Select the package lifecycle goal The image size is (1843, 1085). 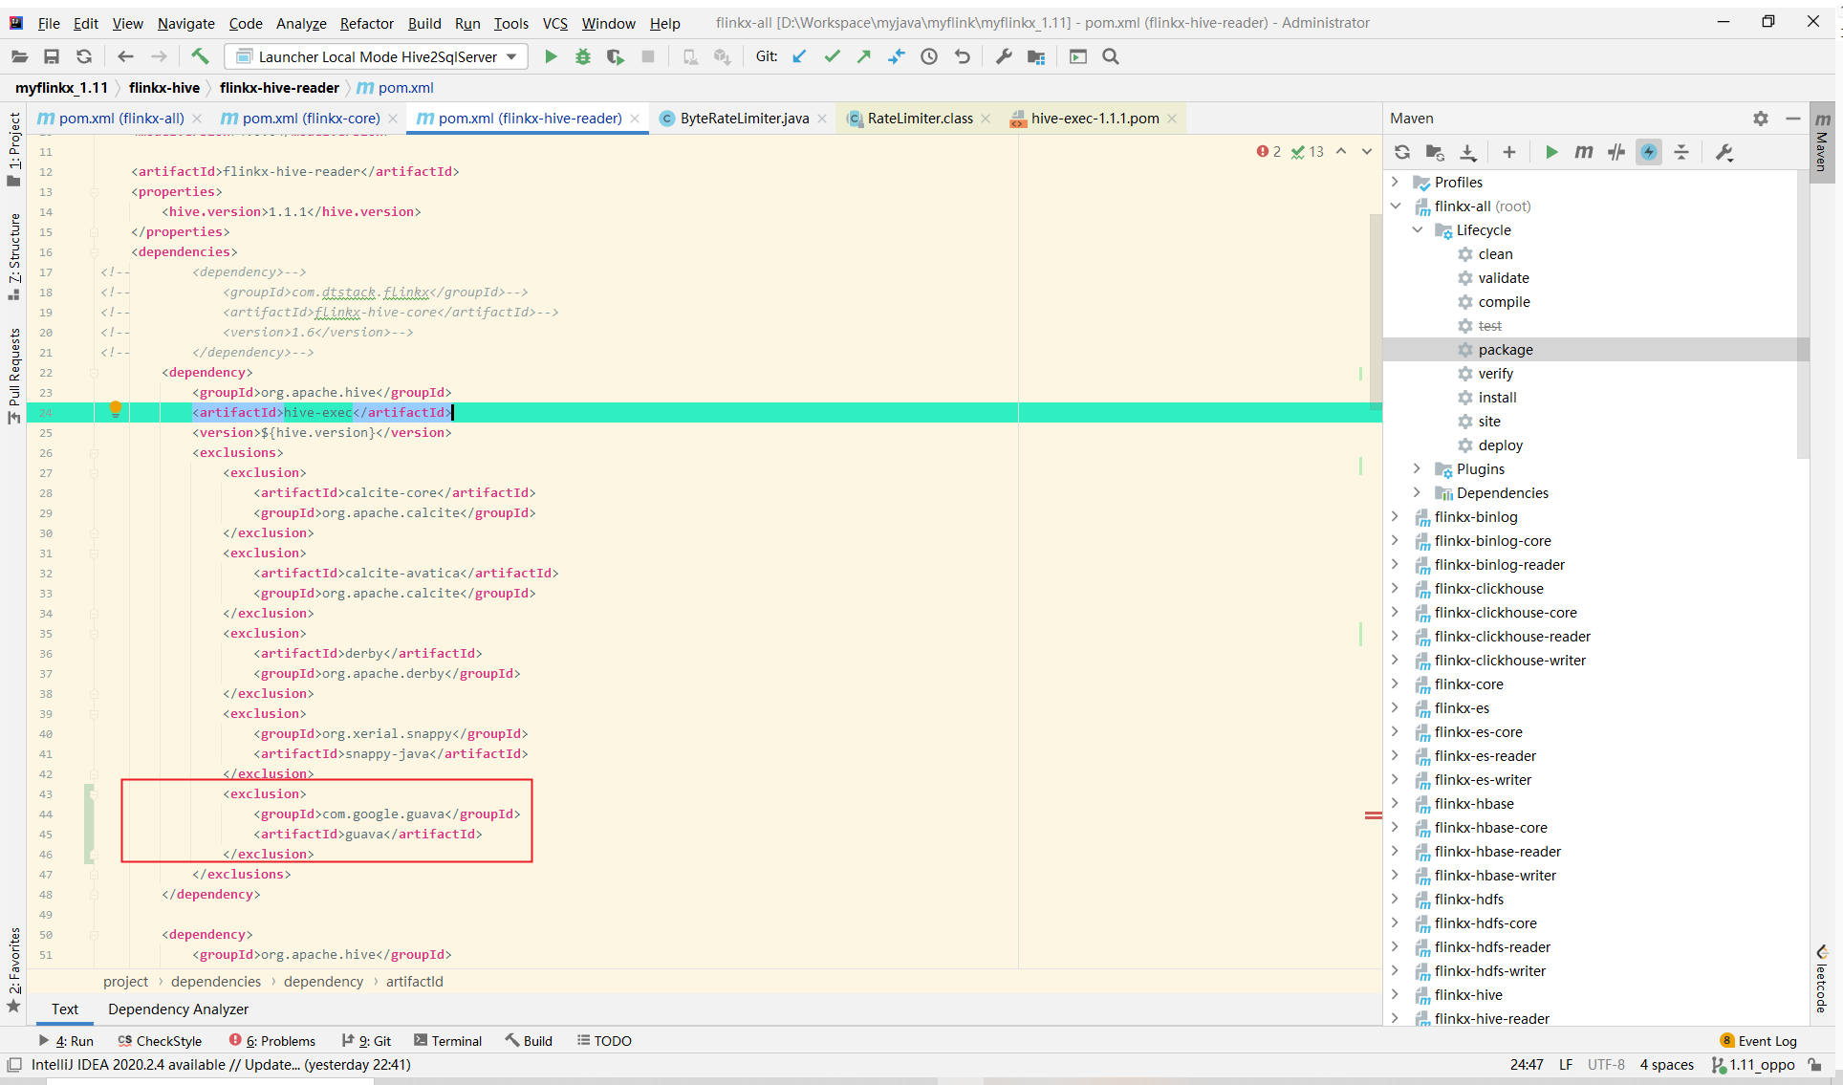(1506, 350)
